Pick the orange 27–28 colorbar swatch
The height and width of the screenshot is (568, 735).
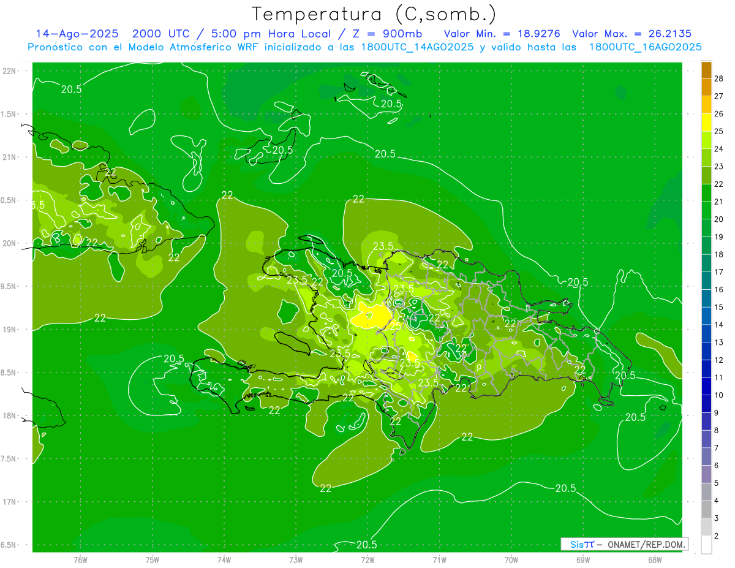coord(706,88)
